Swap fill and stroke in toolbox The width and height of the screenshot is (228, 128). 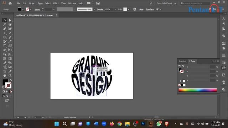11,80
